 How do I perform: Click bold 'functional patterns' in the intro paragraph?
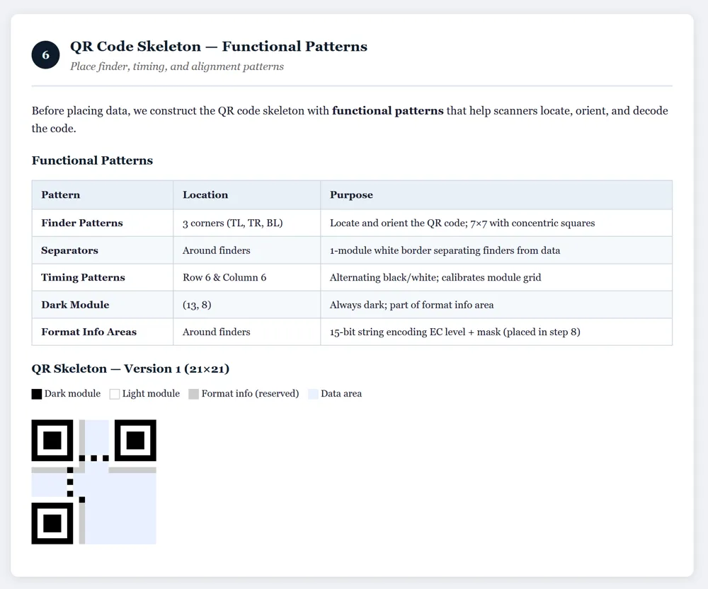tap(388, 111)
